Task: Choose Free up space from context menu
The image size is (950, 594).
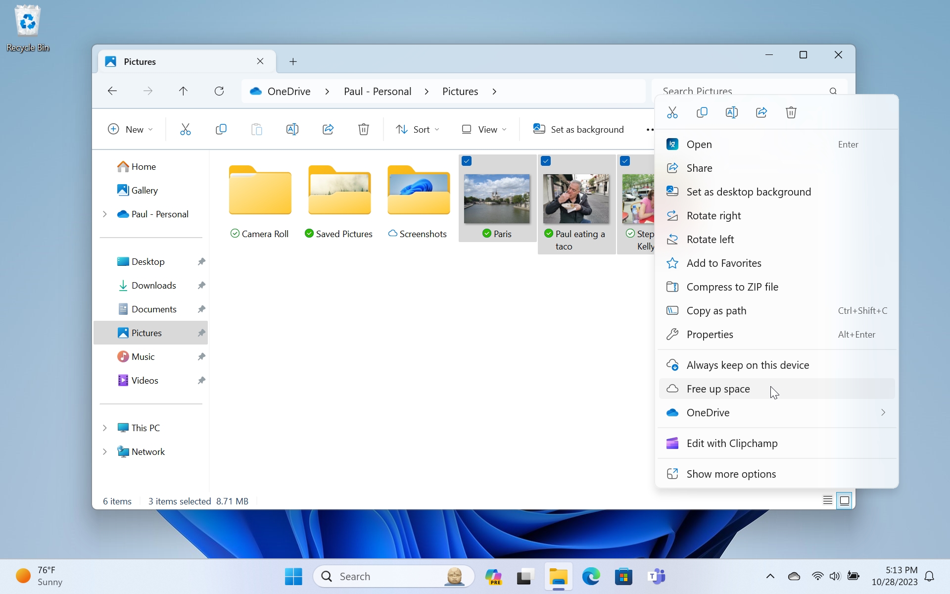Action: click(x=718, y=389)
